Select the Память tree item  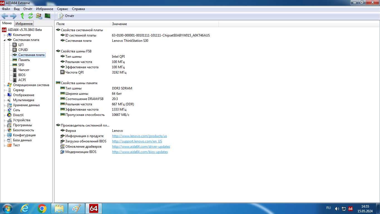(x=24, y=60)
